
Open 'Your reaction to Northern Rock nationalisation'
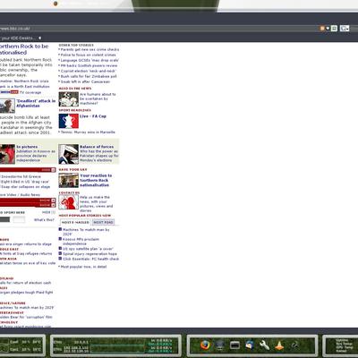pos(96,180)
